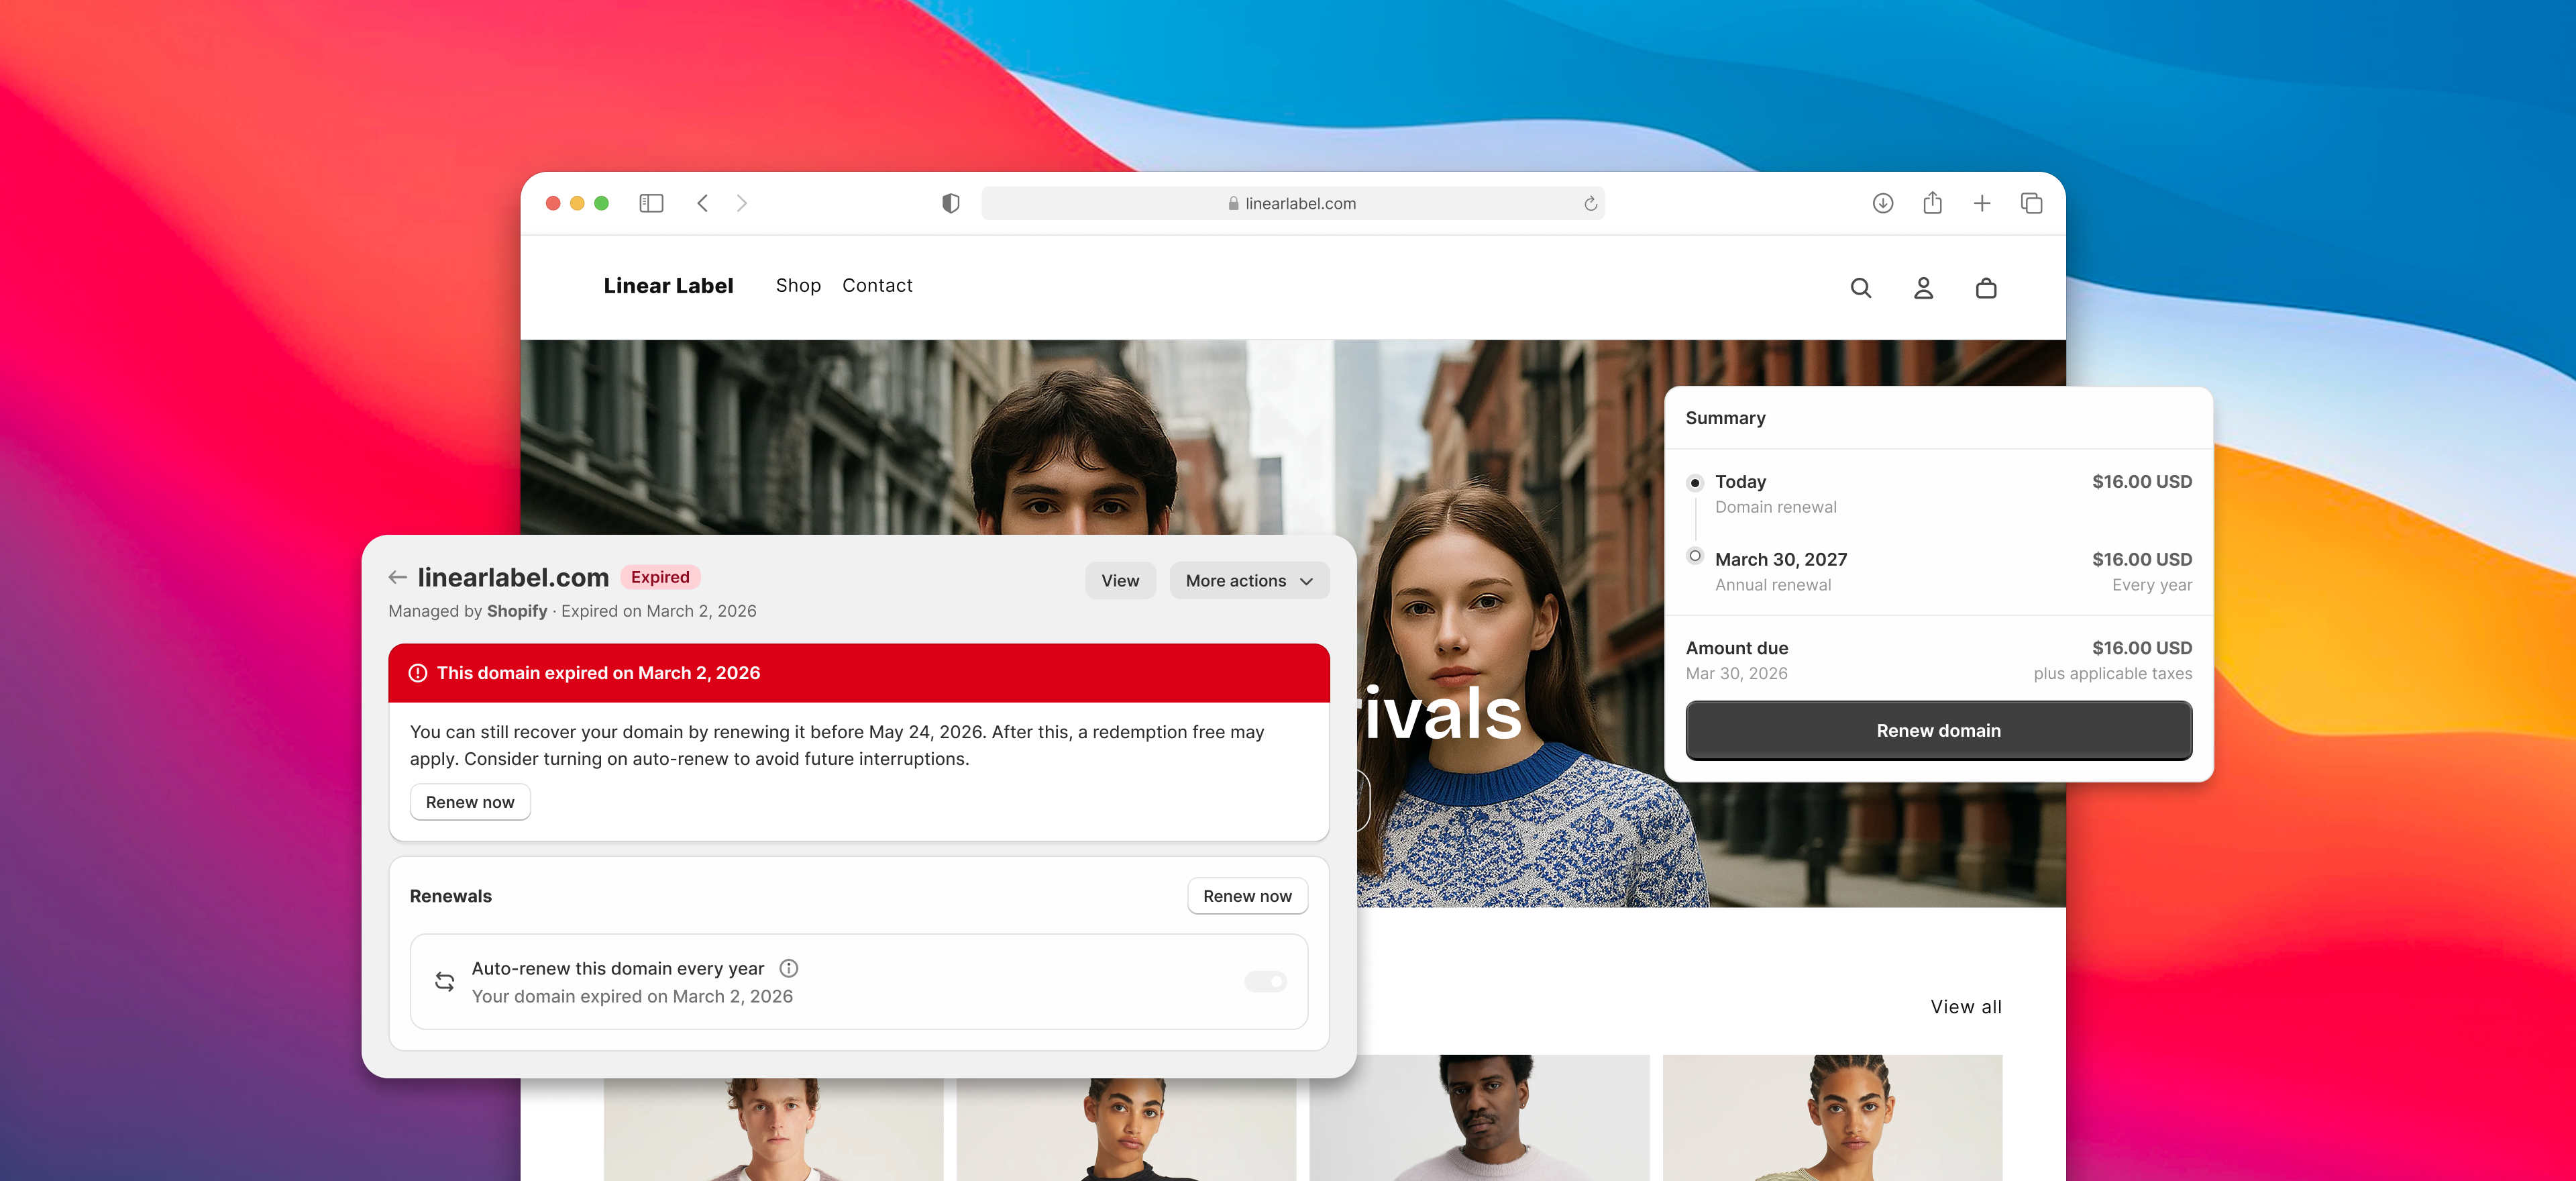This screenshot has width=2576, height=1181.
Task: Select 'Your domain expired on March 2, 2026' text
Action: pos(632,997)
